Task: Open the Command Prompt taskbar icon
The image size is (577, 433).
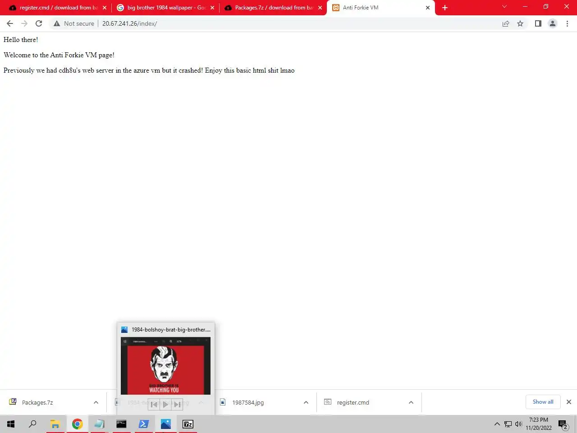Action: [121, 424]
